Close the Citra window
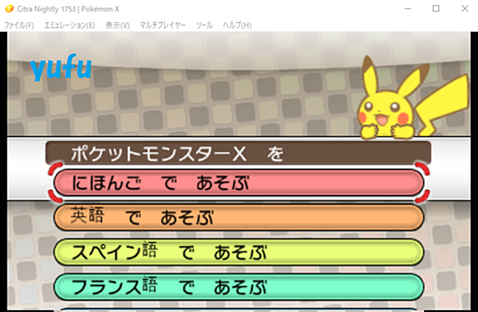The width and height of the screenshot is (478, 312). (x=465, y=9)
